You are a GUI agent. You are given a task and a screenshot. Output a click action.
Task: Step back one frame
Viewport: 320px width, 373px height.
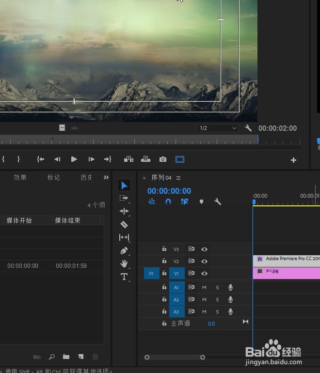click(57, 159)
